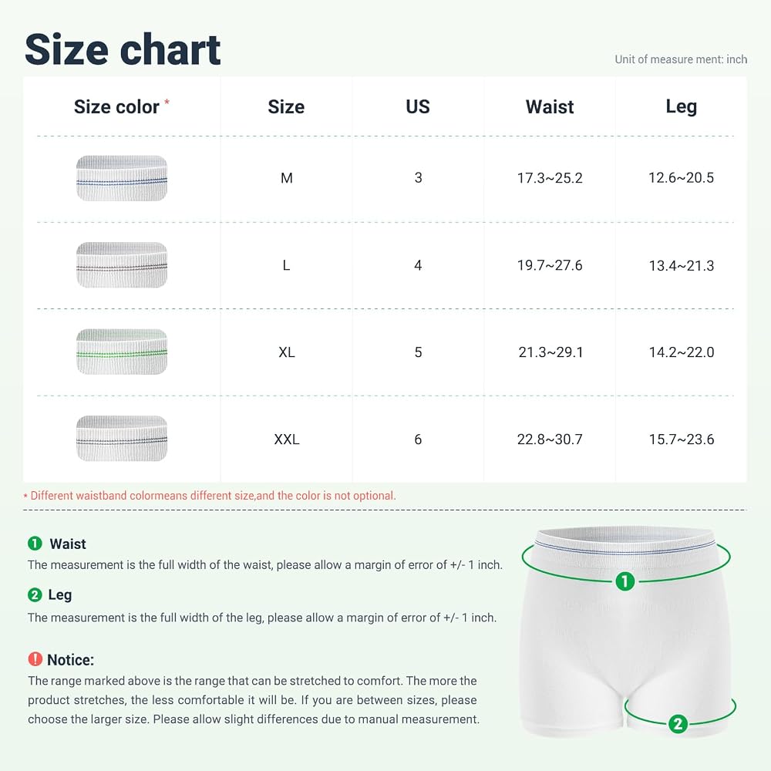Viewport: 771px width, 771px height.
Task: Click the red waistband color footnote text
Action: (x=210, y=496)
